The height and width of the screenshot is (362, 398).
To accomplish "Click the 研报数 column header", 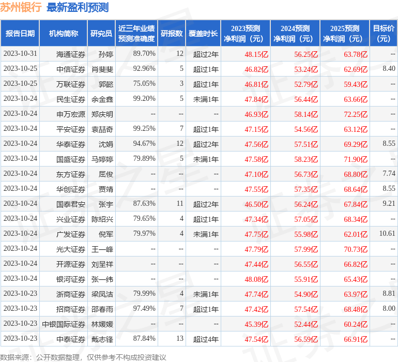I will (172, 33).
